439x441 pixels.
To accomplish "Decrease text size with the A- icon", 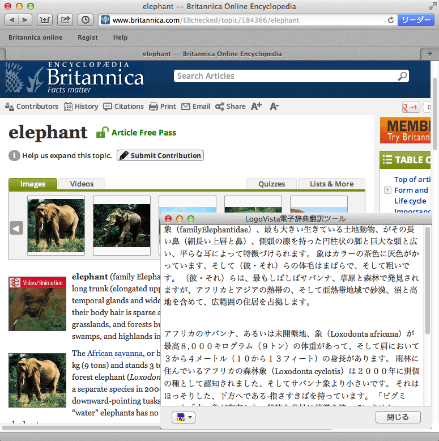I will tap(274, 107).
